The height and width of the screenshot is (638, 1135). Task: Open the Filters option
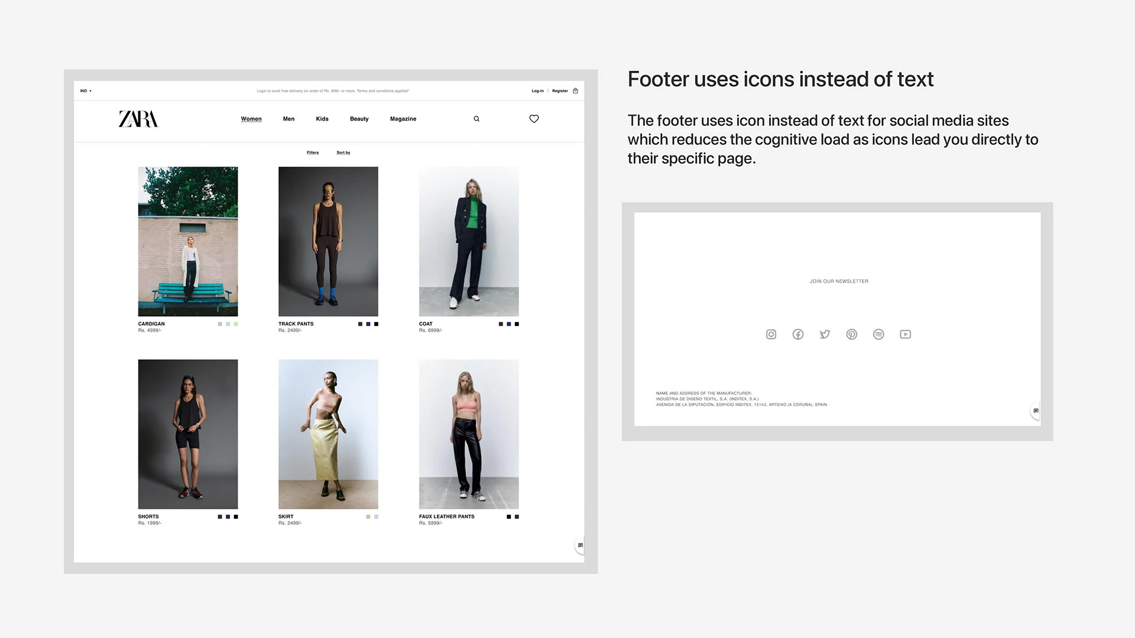point(313,152)
